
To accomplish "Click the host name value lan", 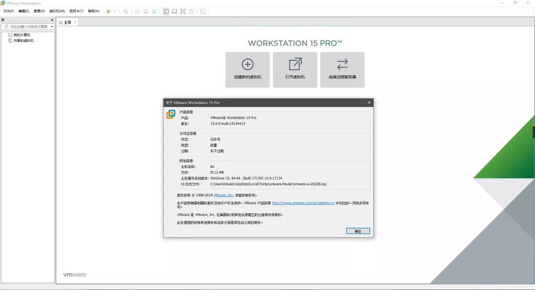I will 212,167.
